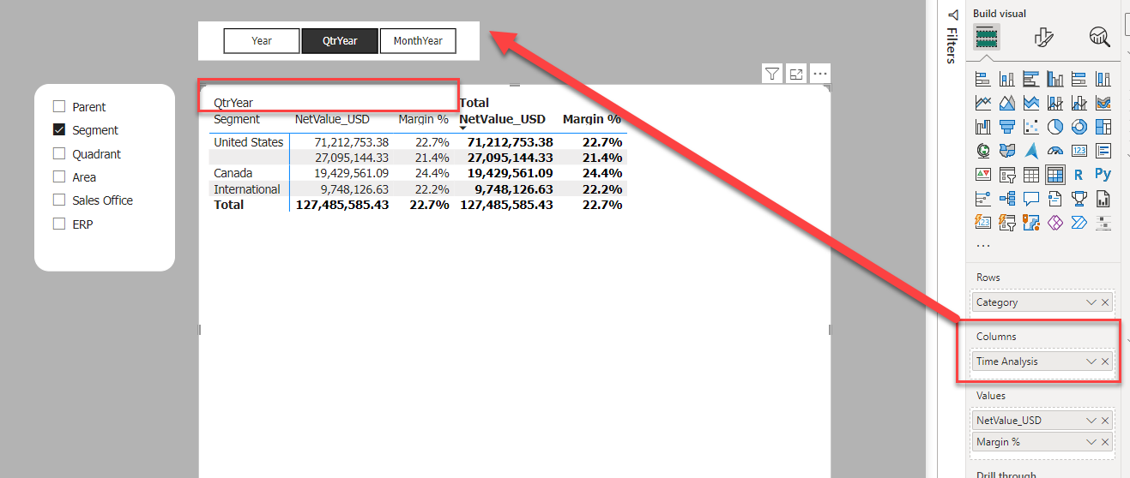Expand the NetValue_USD field dropdown
The height and width of the screenshot is (478, 1130).
pyautogui.click(x=1091, y=421)
